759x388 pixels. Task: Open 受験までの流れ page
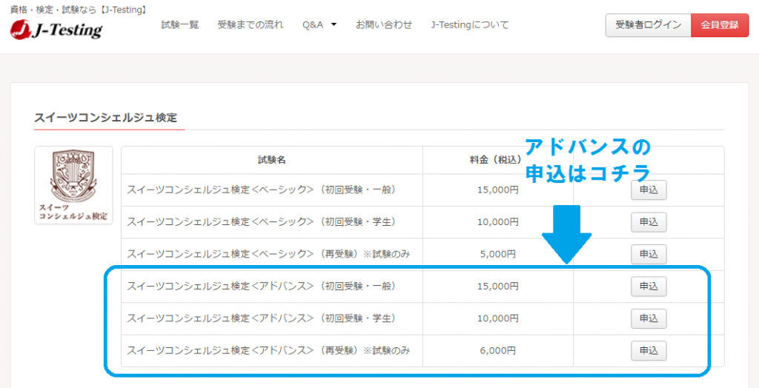pyautogui.click(x=251, y=24)
